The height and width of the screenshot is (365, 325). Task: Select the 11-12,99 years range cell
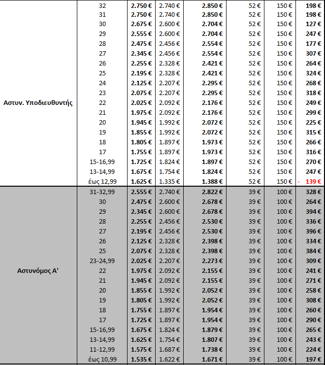point(102,350)
